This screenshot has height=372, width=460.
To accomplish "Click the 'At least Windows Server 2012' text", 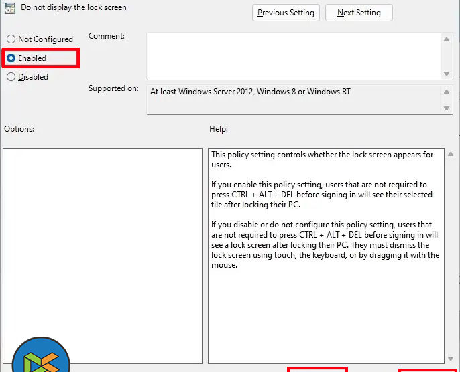I will coord(250,92).
